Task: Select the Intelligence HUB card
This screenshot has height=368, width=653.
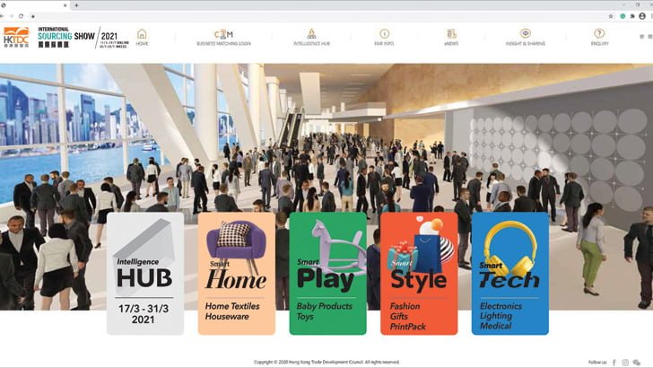Action: [144, 273]
